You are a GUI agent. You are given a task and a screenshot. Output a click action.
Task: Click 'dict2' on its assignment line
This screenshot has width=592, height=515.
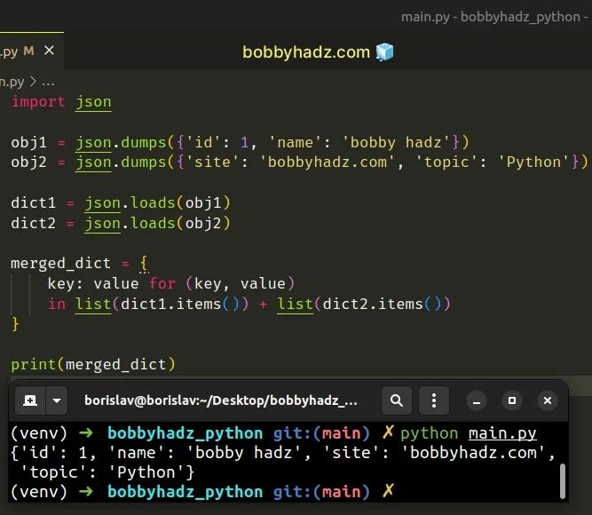[33, 223]
